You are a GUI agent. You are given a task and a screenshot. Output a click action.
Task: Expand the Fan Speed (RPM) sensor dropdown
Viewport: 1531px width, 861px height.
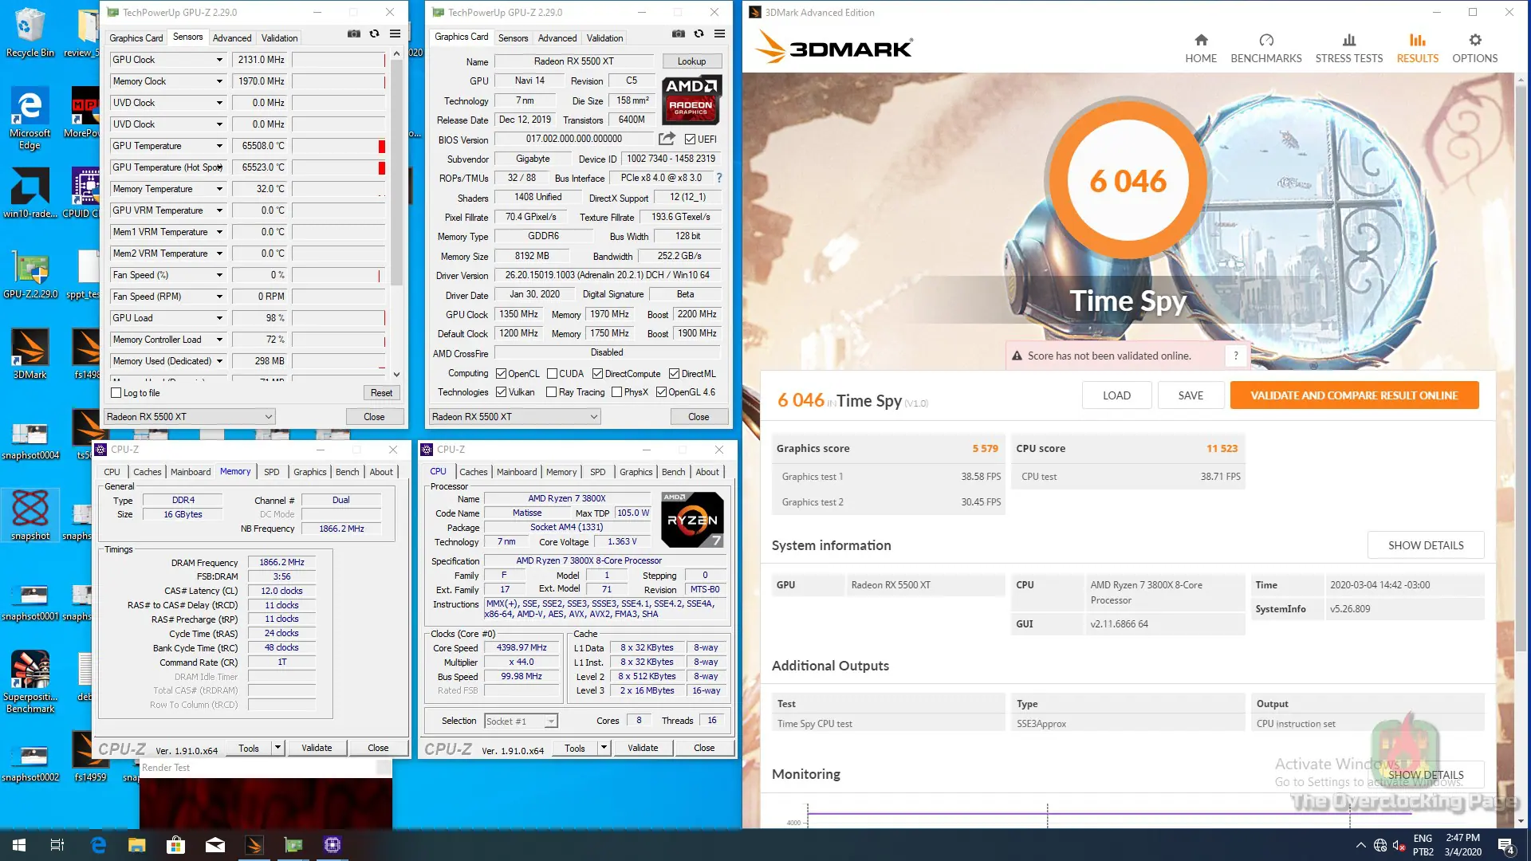(219, 297)
